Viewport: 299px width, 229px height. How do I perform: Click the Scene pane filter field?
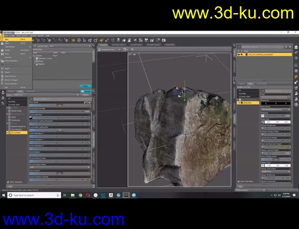click(x=263, y=47)
